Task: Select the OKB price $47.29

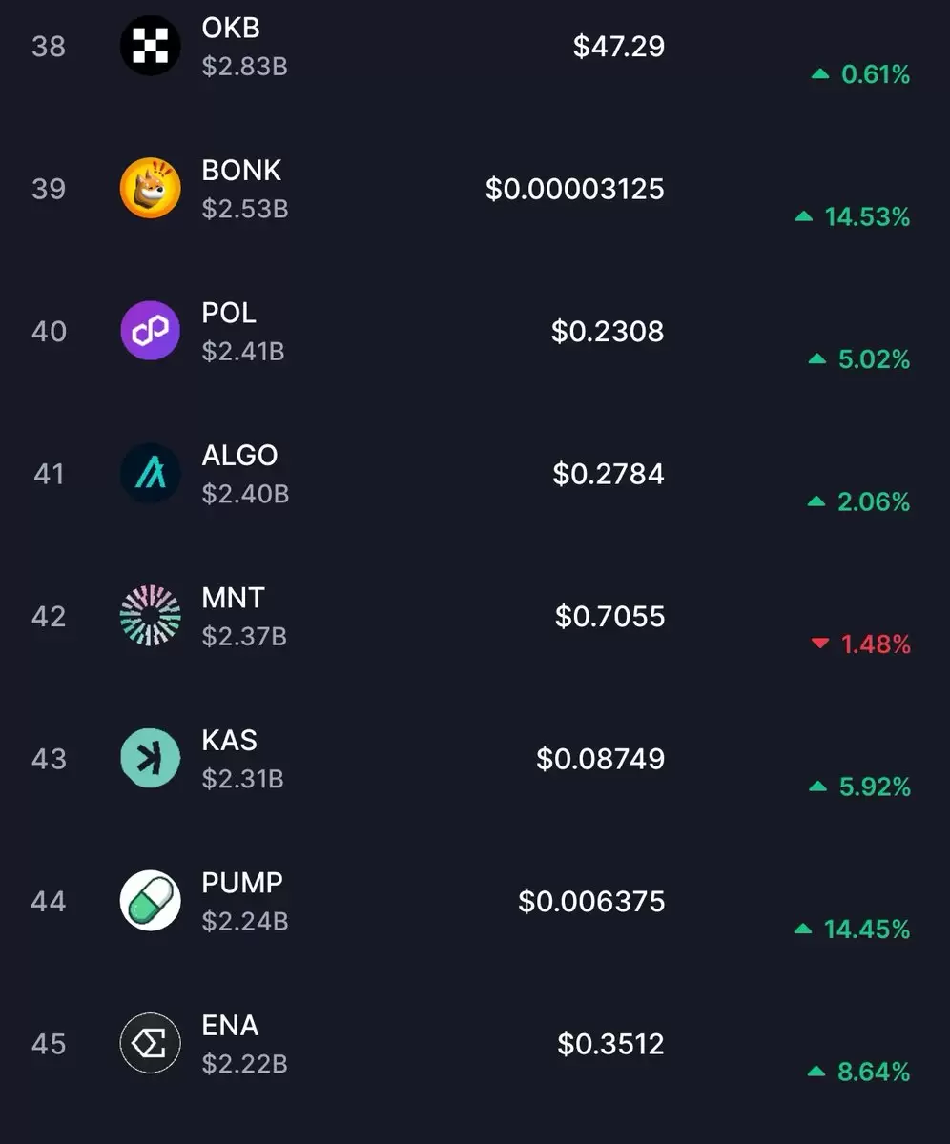Action: (x=619, y=46)
